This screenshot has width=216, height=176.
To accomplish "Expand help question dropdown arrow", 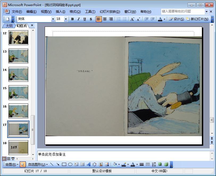I will (206, 12).
